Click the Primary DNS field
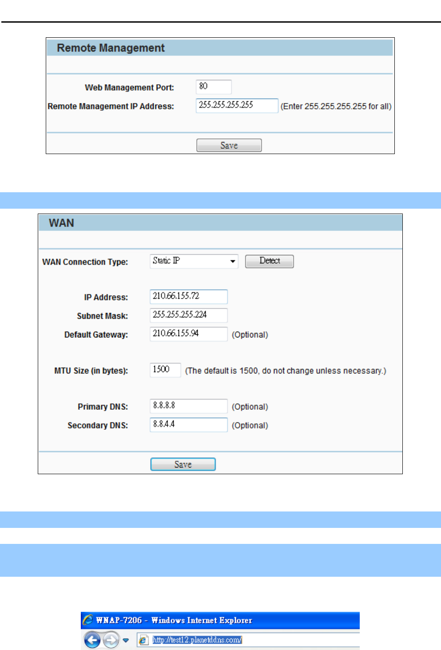Image resolution: width=441 pixels, height=650 pixels. click(x=189, y=406)
